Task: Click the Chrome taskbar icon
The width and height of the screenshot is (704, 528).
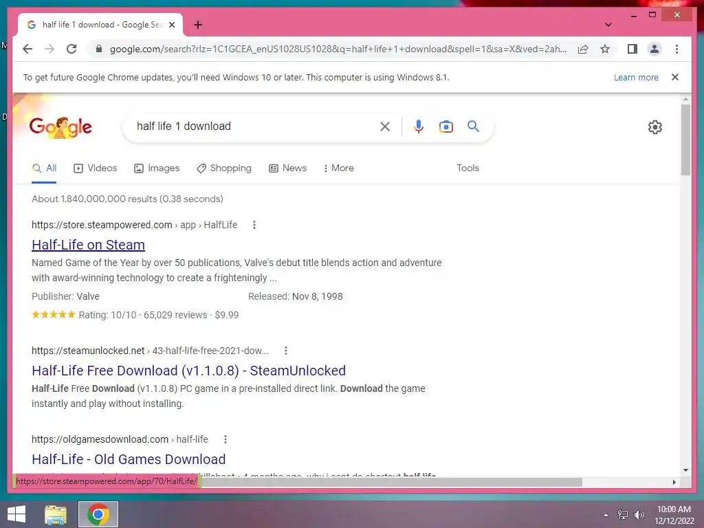Action: [x=98, y=514]
